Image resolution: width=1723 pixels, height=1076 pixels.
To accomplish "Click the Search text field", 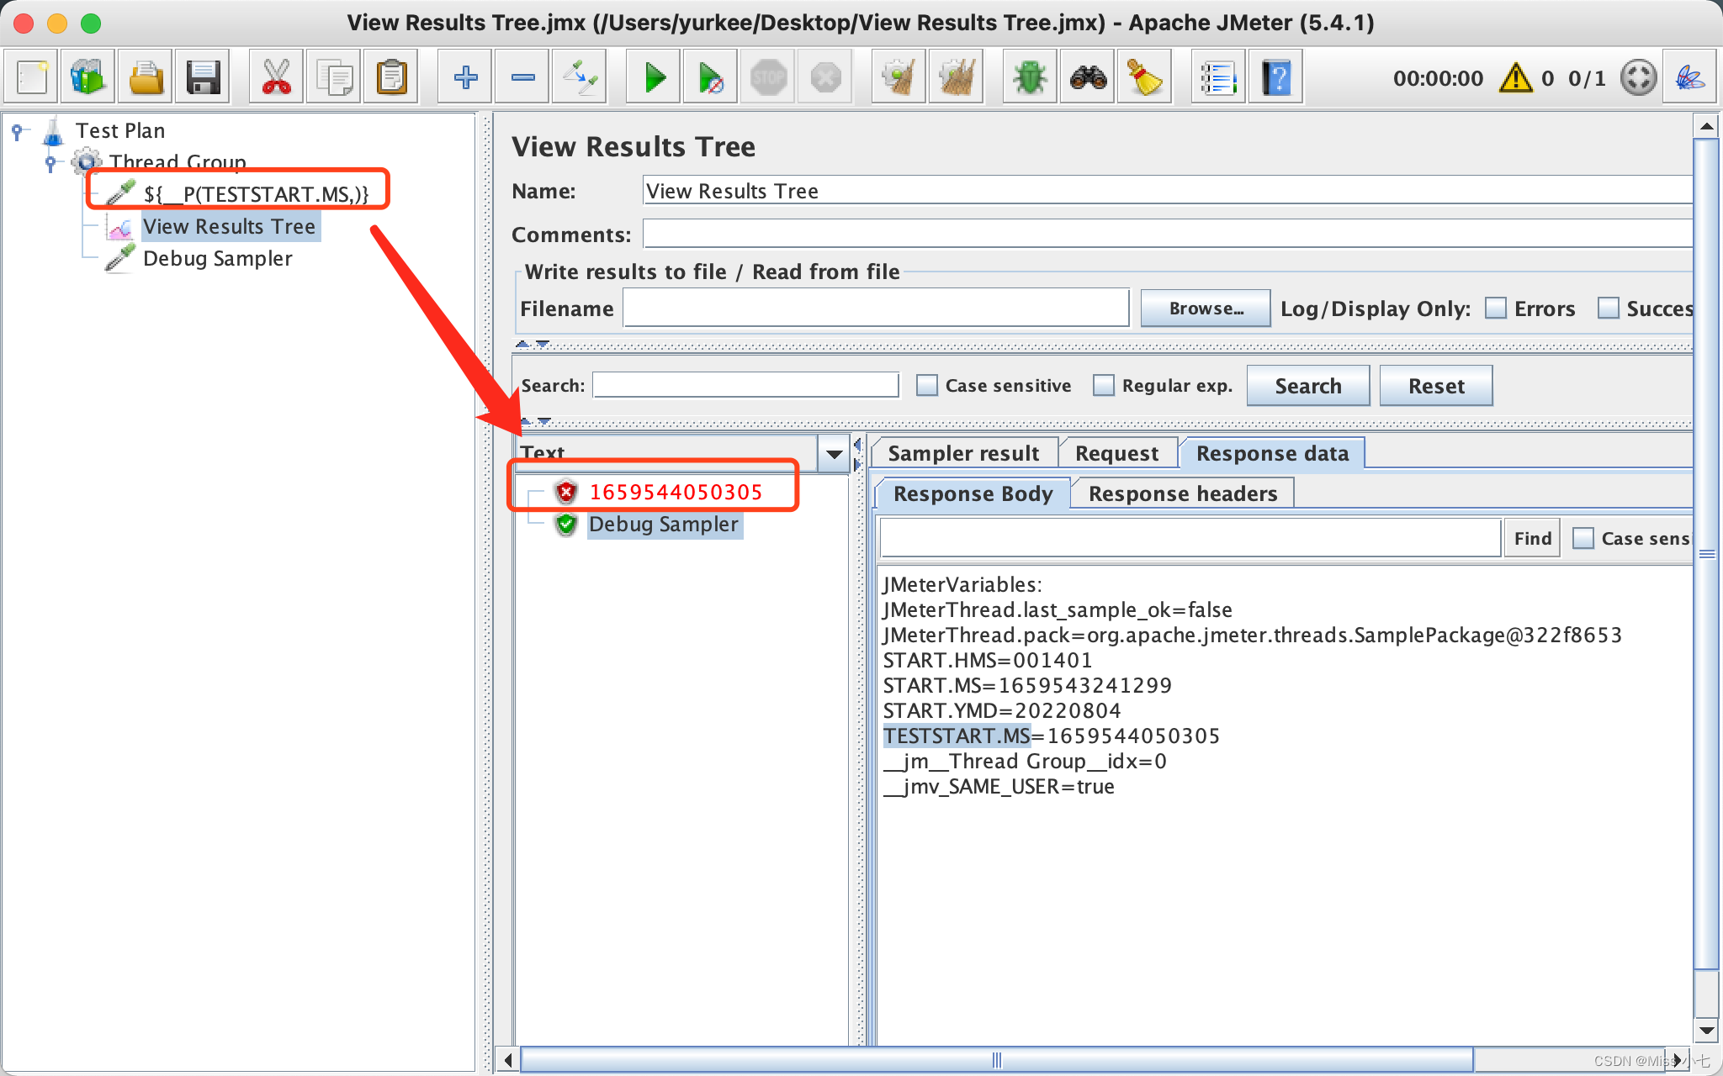I will tap(746, 385).
